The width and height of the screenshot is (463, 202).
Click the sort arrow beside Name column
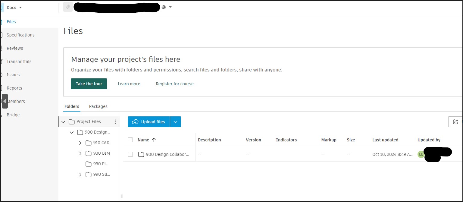pos(154,140)
